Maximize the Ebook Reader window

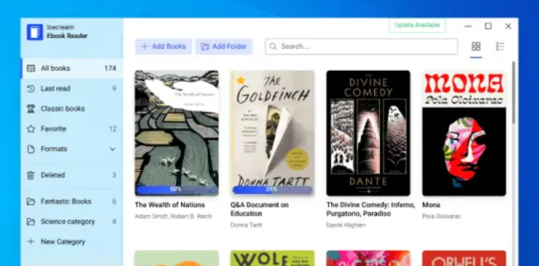tap(488, 26)
